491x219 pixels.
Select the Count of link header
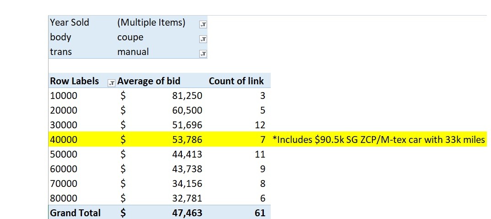coord(236,81)
